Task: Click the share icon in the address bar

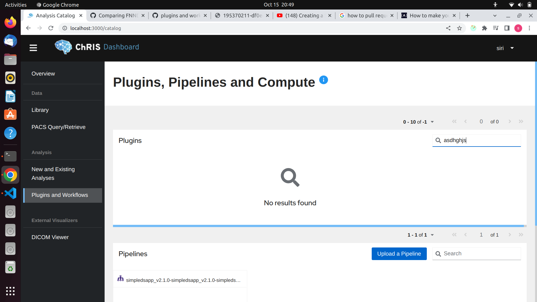Action: [448, 28]
